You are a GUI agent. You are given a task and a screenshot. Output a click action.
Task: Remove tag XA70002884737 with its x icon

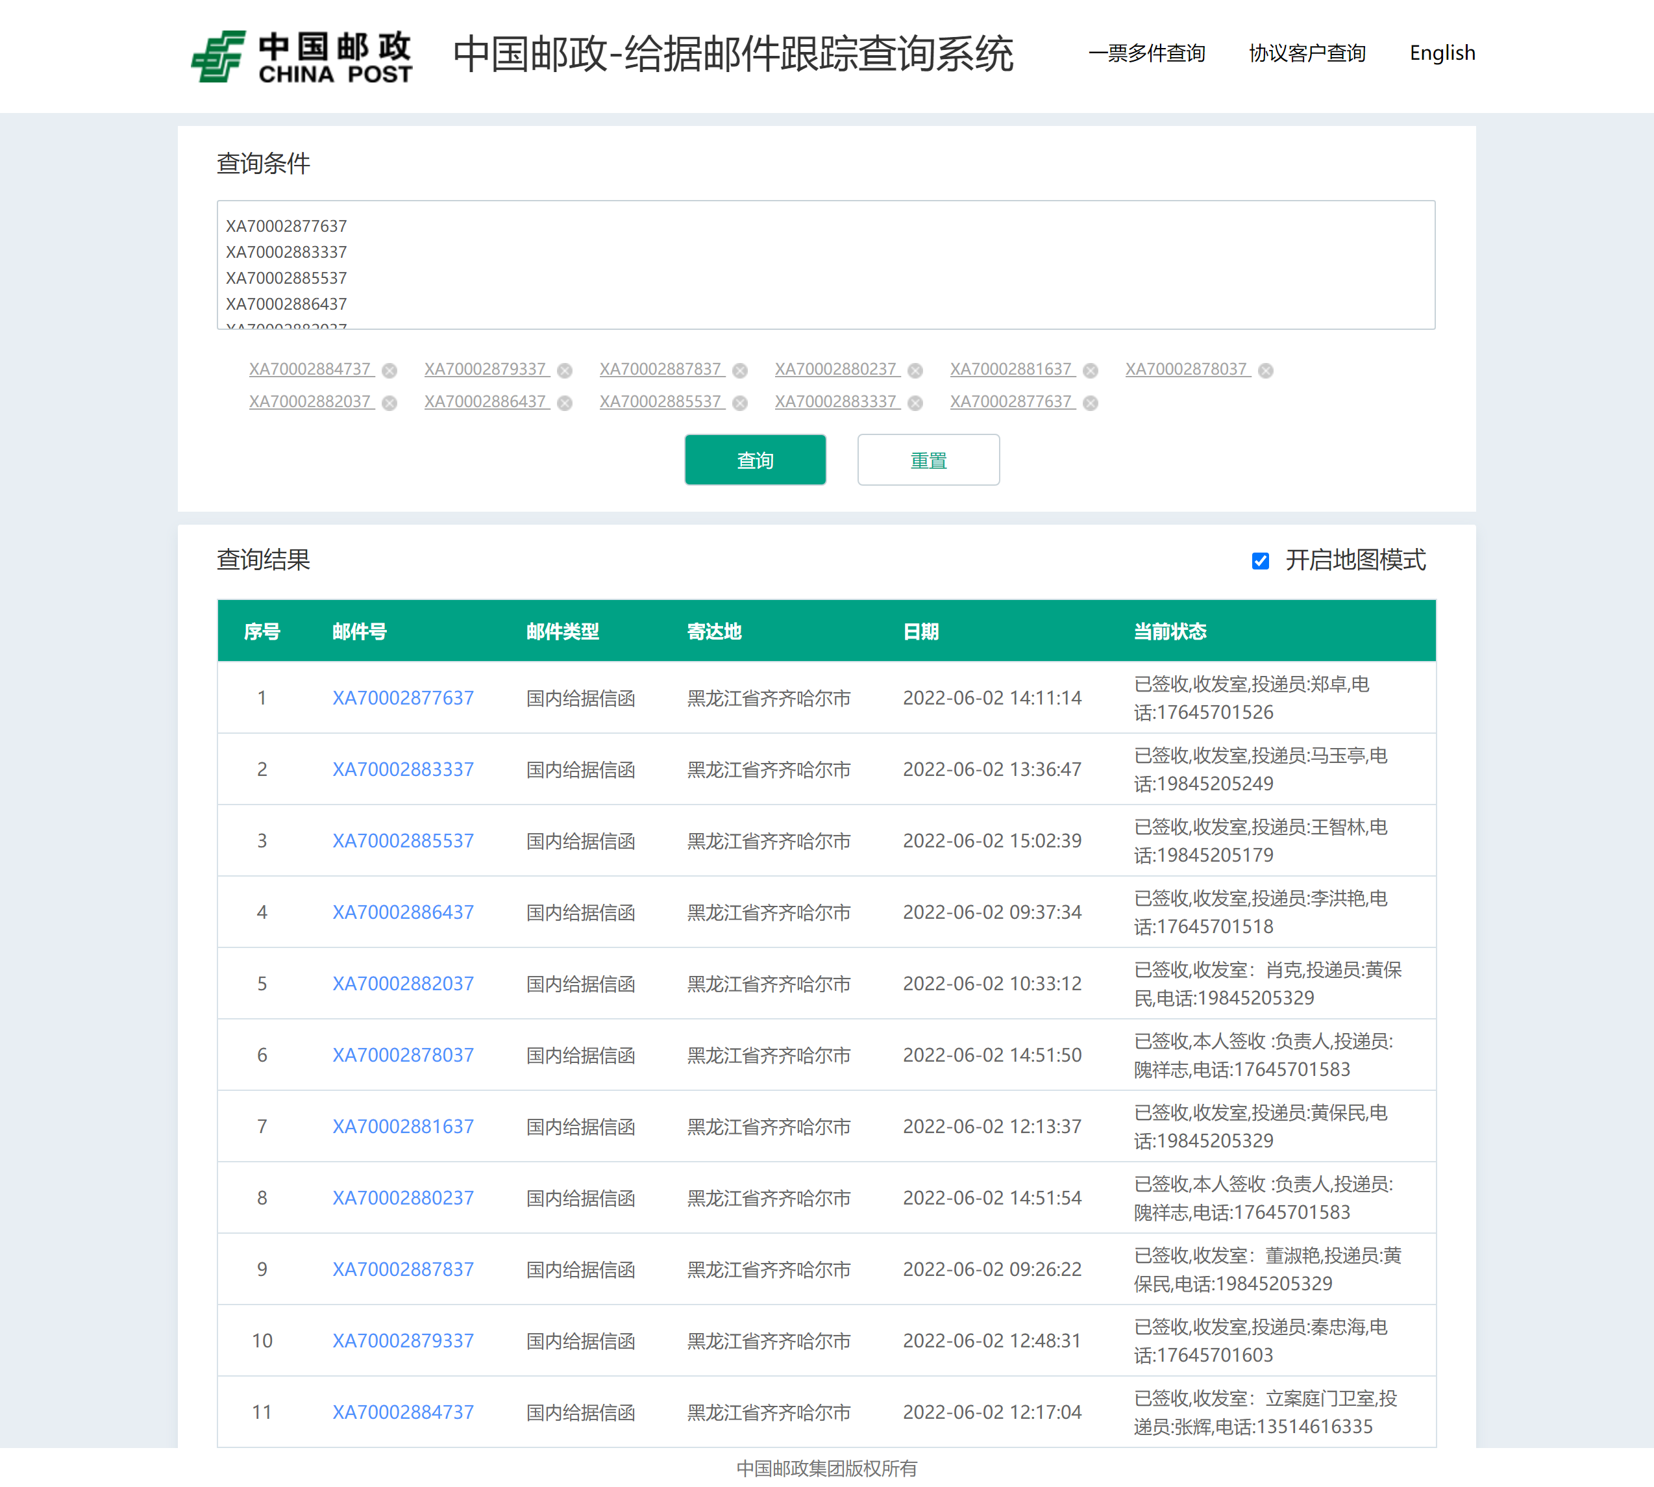389,371
